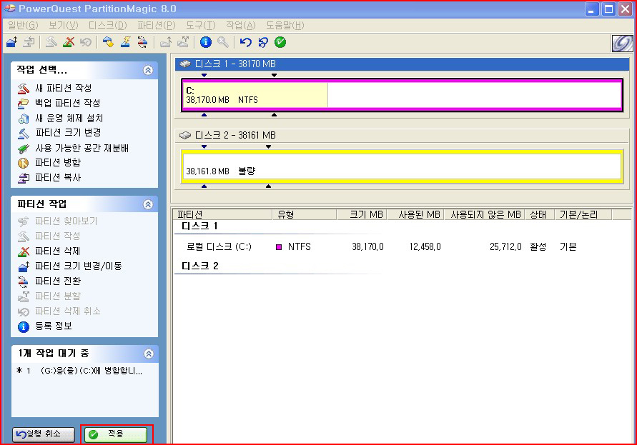
Task: Click the 사용된 MB column header
Action: [415, 214]
